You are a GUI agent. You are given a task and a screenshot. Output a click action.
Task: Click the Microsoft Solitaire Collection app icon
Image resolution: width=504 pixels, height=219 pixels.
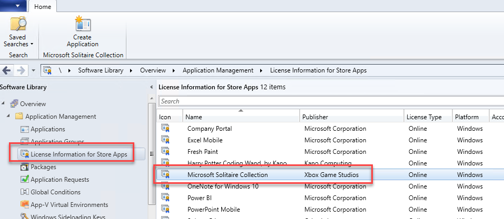coord(165,175)
